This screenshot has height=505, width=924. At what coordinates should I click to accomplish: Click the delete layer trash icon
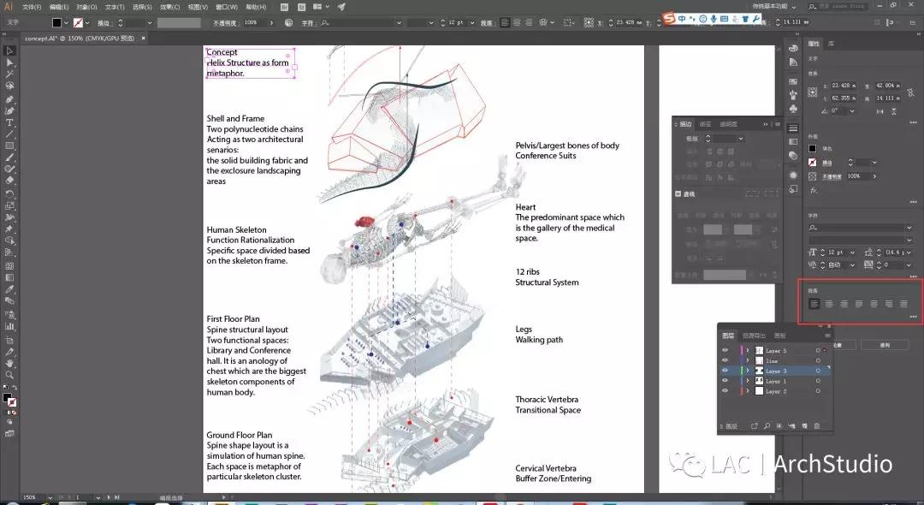817,426
